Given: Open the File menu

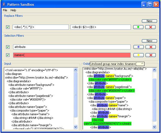Looking at the screenshot, I should click(x=5, y=10).
